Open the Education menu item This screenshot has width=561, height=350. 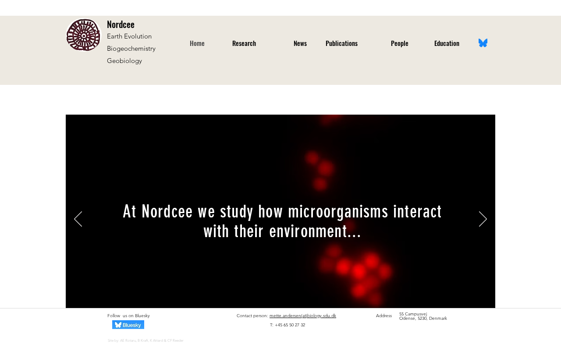(447, 43)
